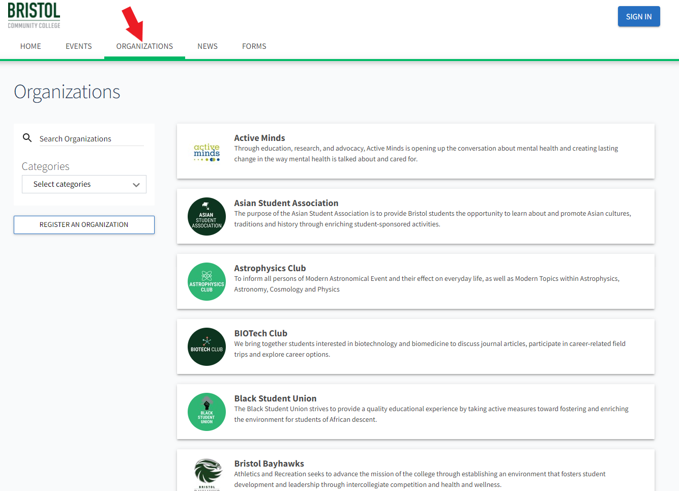This screenshot has height=491, width=679.
Task: Open the Active Minds organization title
Action: coord(259,138)
